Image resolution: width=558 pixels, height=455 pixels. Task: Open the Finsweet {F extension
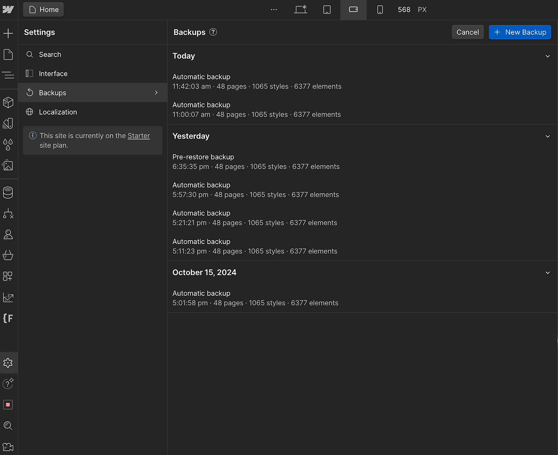(8, 318)
